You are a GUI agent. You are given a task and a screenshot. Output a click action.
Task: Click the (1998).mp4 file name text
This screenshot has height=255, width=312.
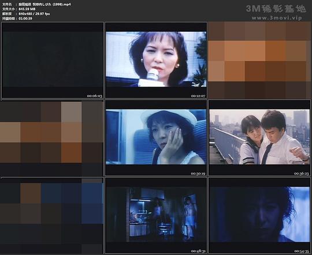(62, 4)
